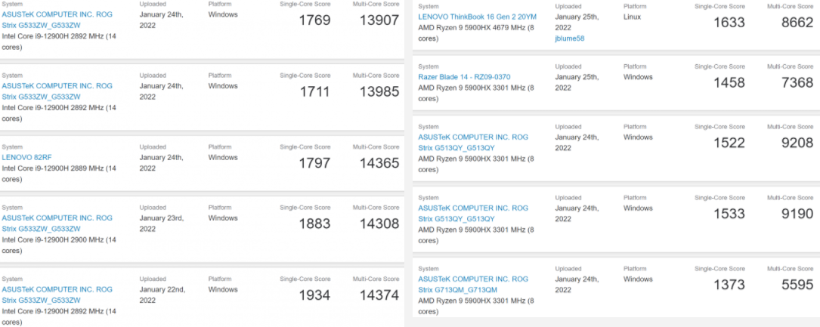
Task: Open ROG Strix G513QY result scoring 9208
Action: click(x=473, y=143)
